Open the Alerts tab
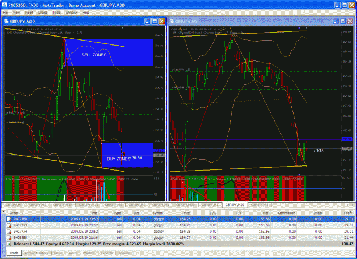Screen dimensions: 357x259 click(73, 253)
